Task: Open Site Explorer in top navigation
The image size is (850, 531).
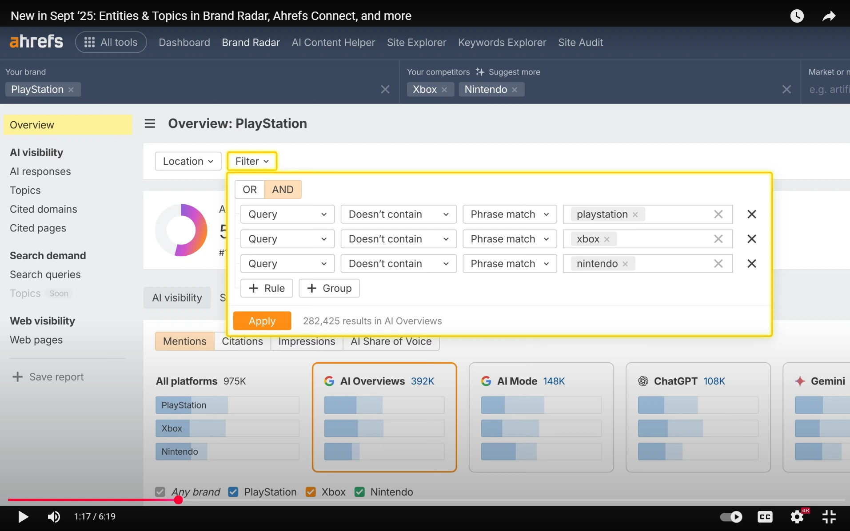Action: [416, 43]
